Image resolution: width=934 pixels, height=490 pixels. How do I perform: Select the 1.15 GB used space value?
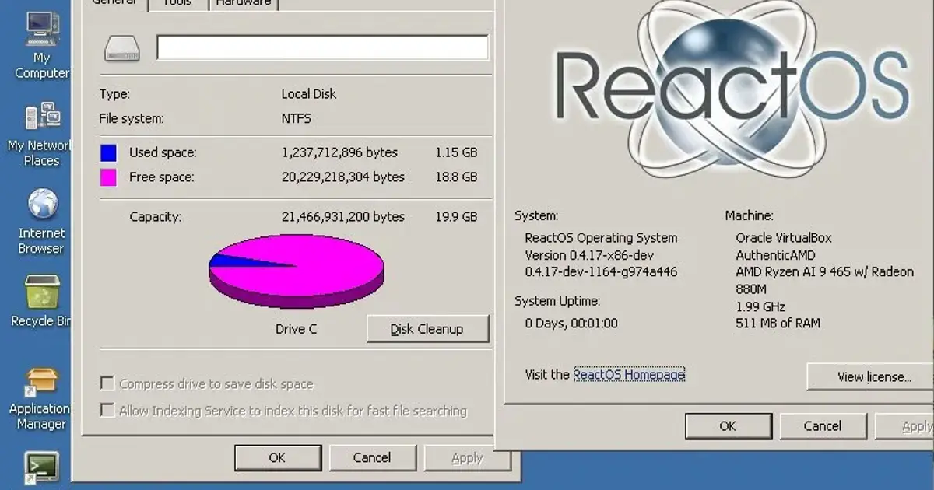point(456,152)
